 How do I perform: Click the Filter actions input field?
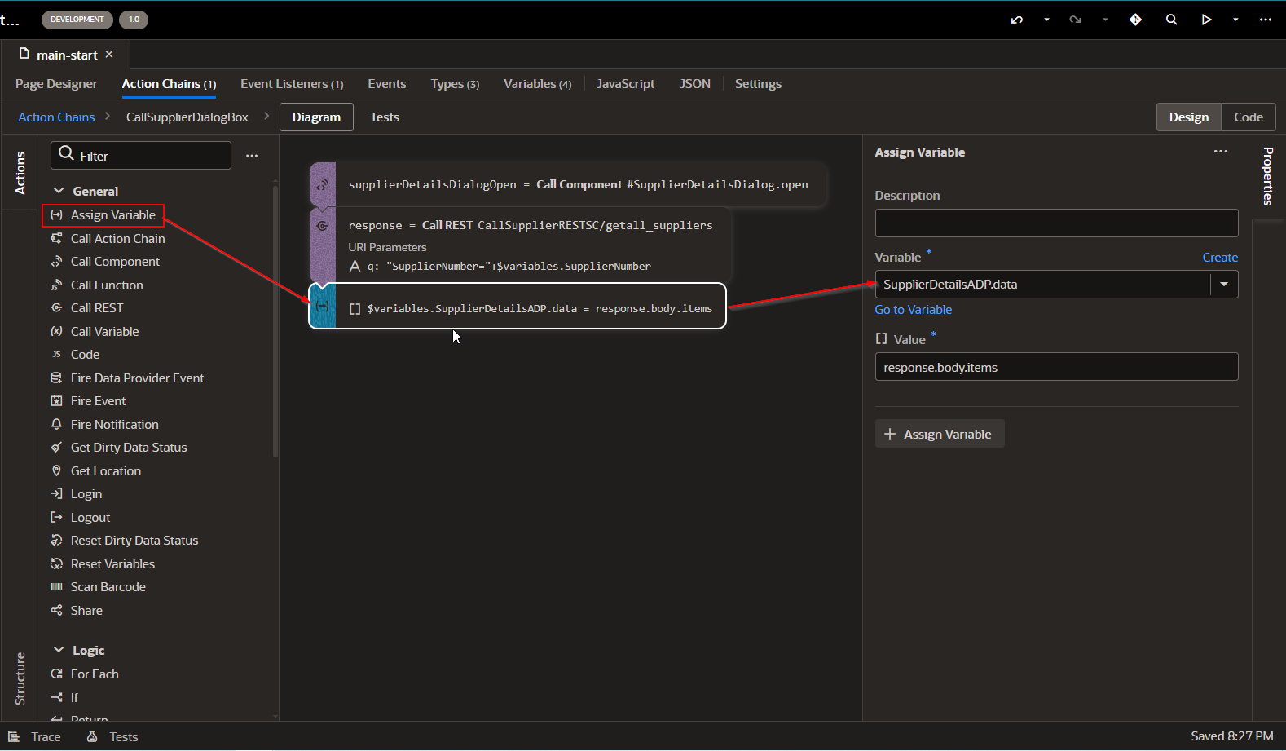(141, 155)
